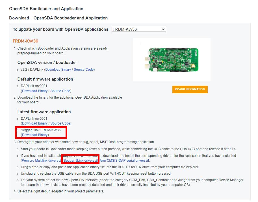Open the Pemicro Multilink drivers link
This screenshot has height=202, width=258.
pyautogui.click(x=40, y=161)
